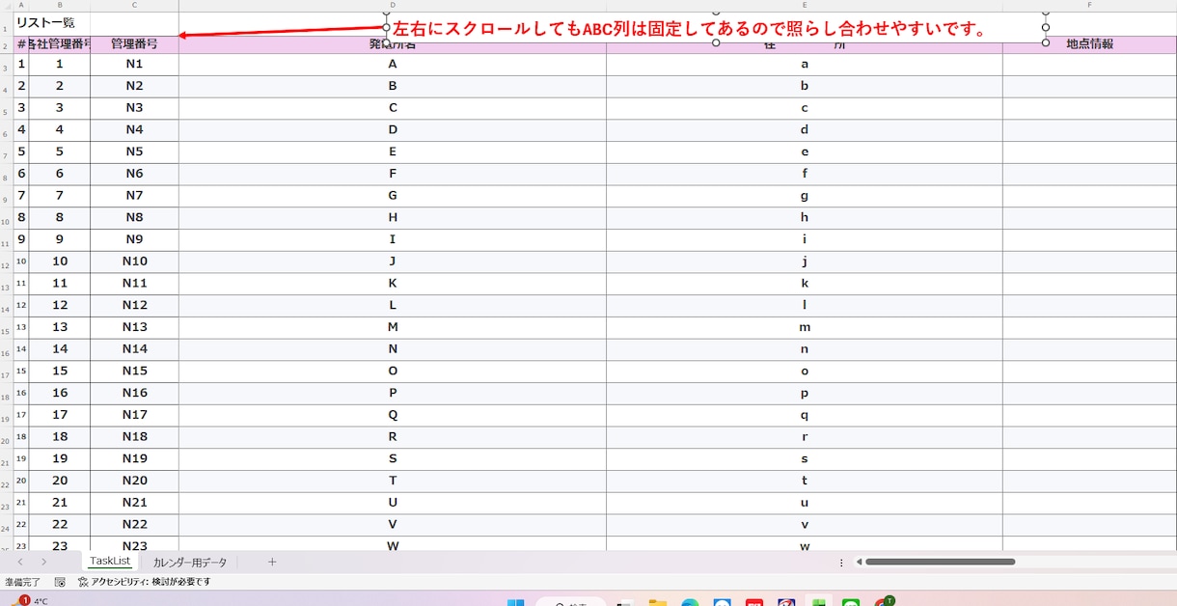Viewport: 1177px width, 606px height.
Task: Select cell with lowercase t
Action: 805,481
